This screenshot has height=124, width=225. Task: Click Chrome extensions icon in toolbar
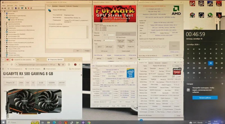click(69, 65)
